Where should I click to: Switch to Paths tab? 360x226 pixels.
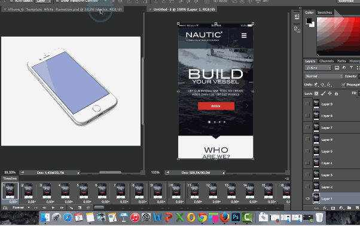(341, 61)
